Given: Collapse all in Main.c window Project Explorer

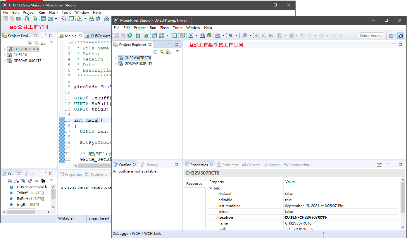Looking at the screenshot, I should pos(30,43).
